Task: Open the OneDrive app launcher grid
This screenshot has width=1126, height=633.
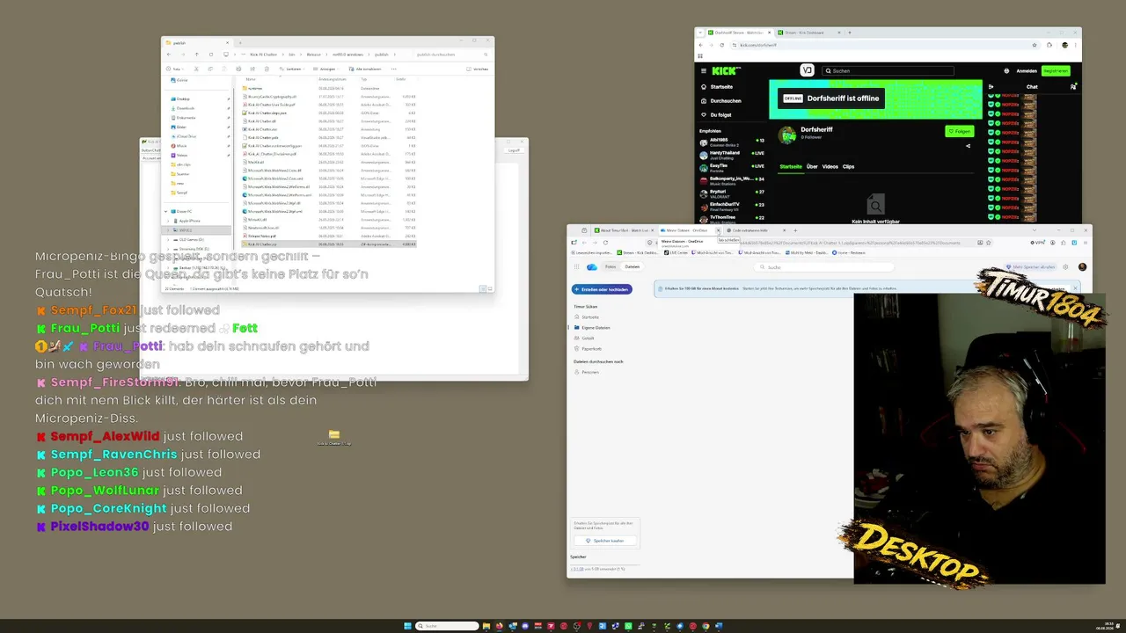Action: (577, 266)
